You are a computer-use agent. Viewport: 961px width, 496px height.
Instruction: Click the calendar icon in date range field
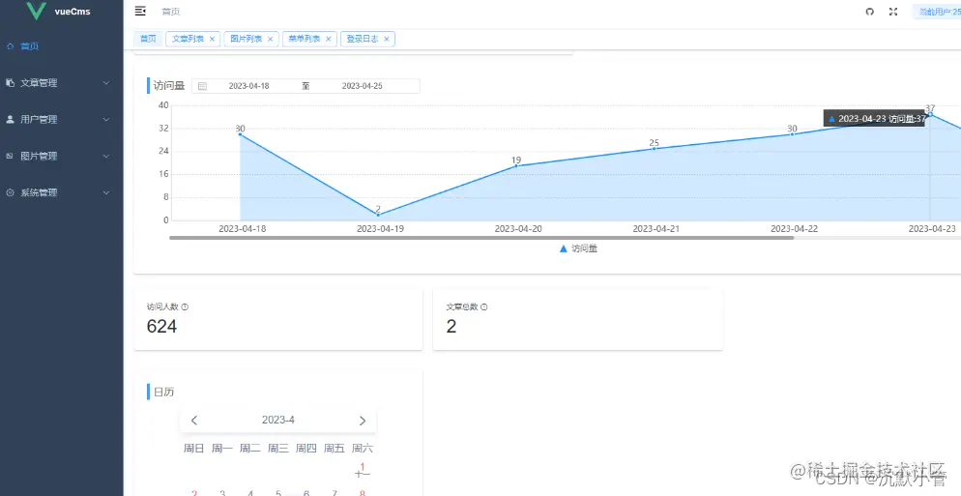[202, 86]
